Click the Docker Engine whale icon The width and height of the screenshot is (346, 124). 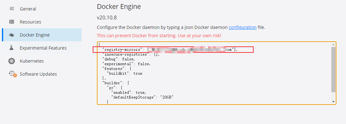(12, 35)
